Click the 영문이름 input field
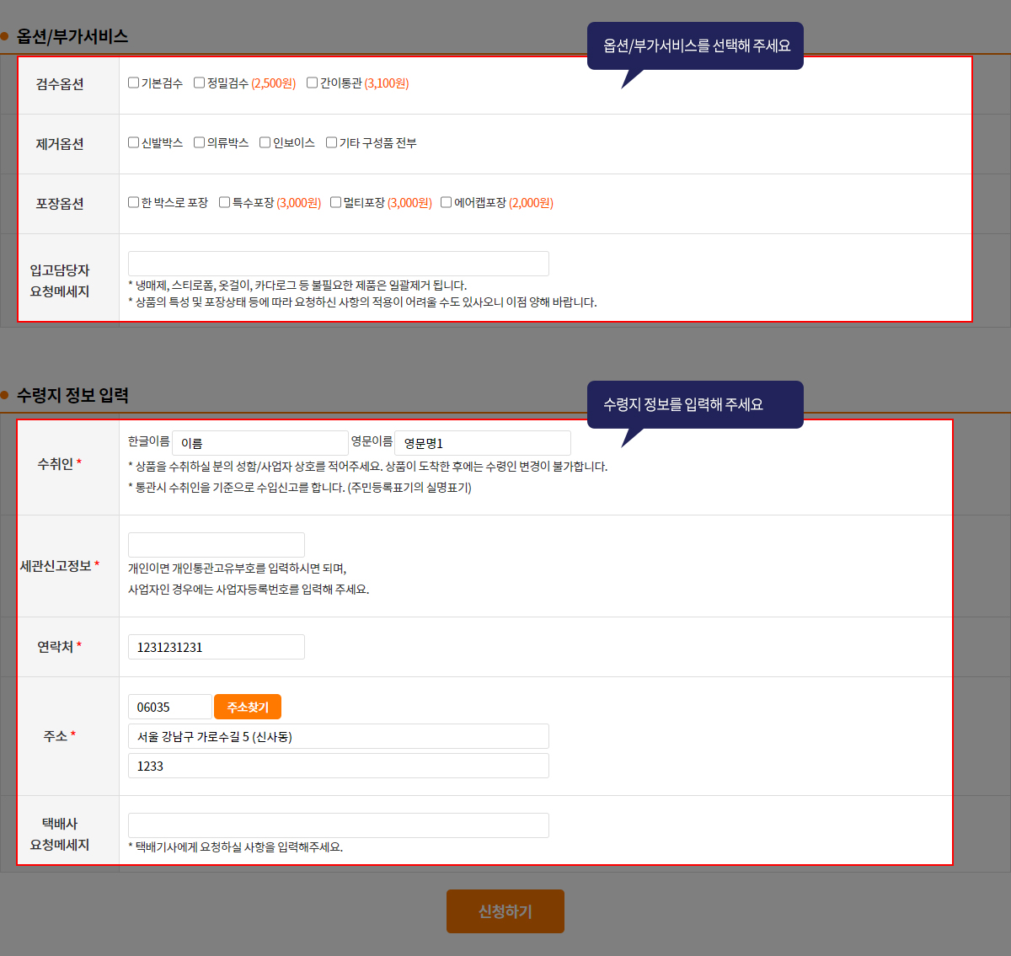1011x956 pixels. (482, 443)
